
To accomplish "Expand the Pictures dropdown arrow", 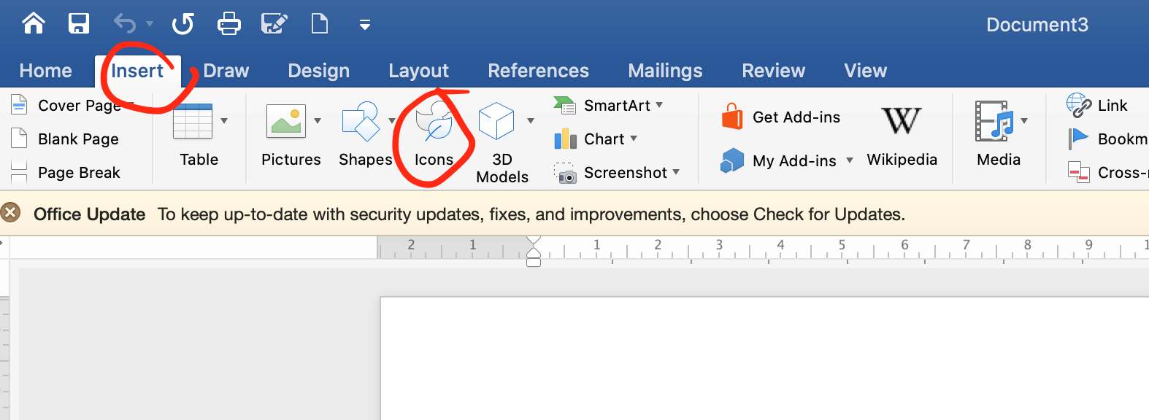I will click(x=318, y=121).
